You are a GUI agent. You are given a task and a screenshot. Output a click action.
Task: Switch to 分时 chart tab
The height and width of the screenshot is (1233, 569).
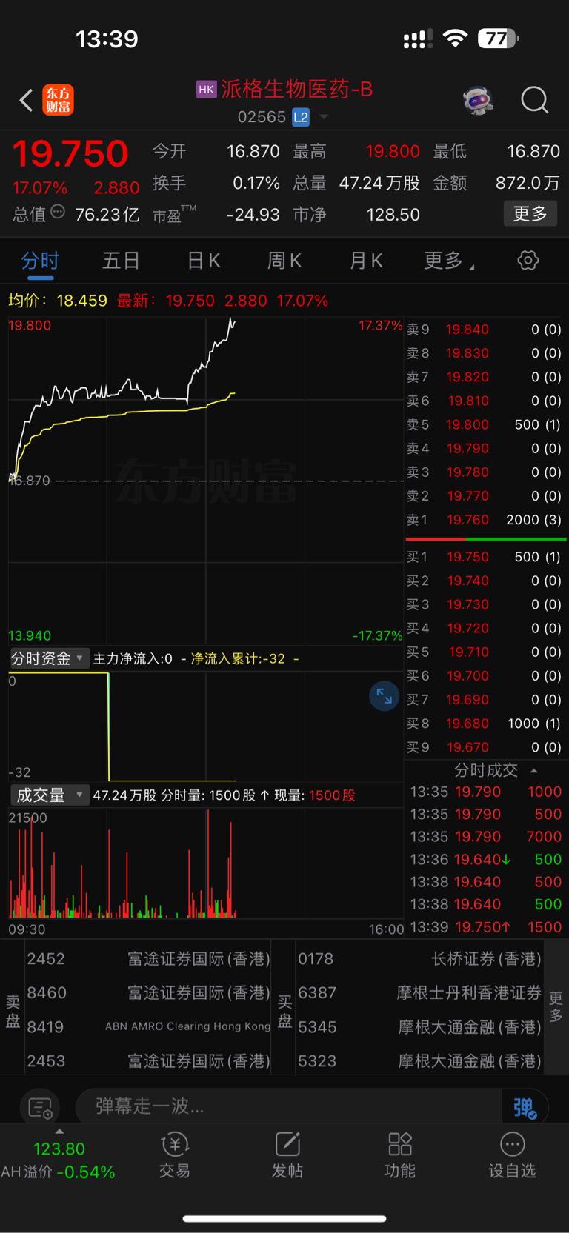40,261
